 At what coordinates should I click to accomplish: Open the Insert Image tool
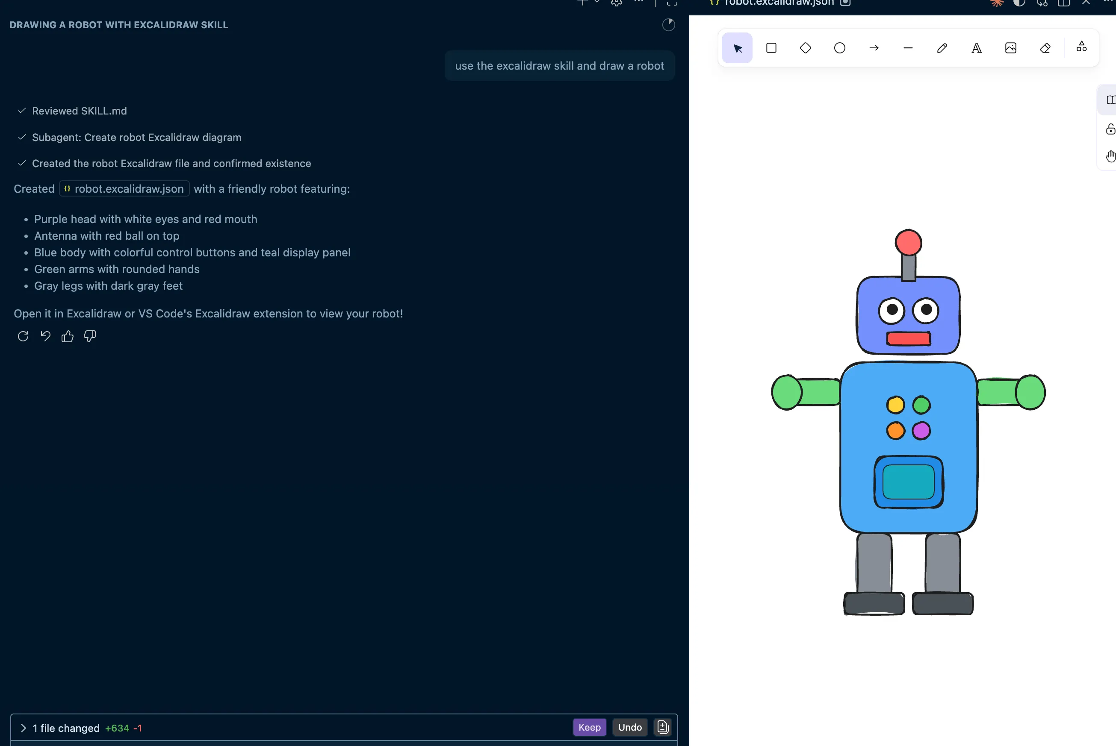[x=1011, y=47]
